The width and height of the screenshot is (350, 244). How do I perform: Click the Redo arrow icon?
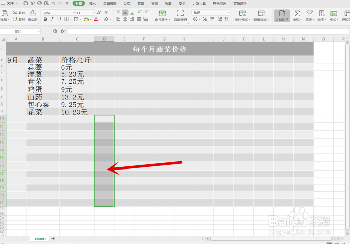click(60, 3)
